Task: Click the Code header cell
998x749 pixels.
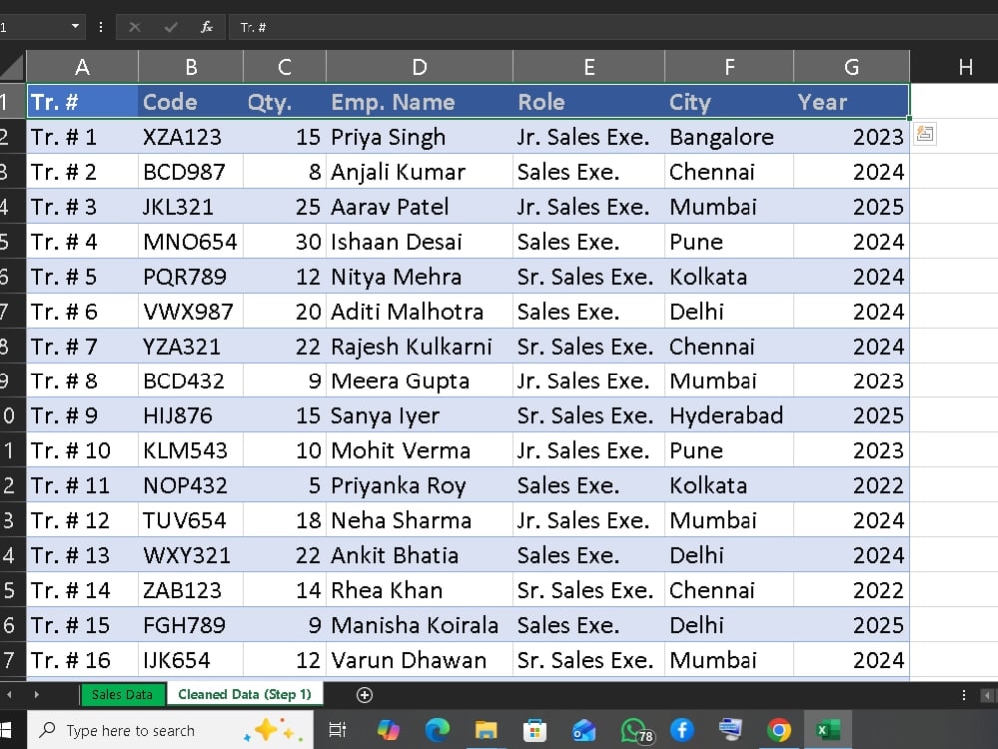Action: [191, 102]
